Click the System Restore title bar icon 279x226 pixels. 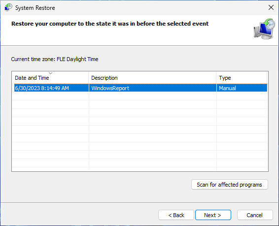(8, 7)
